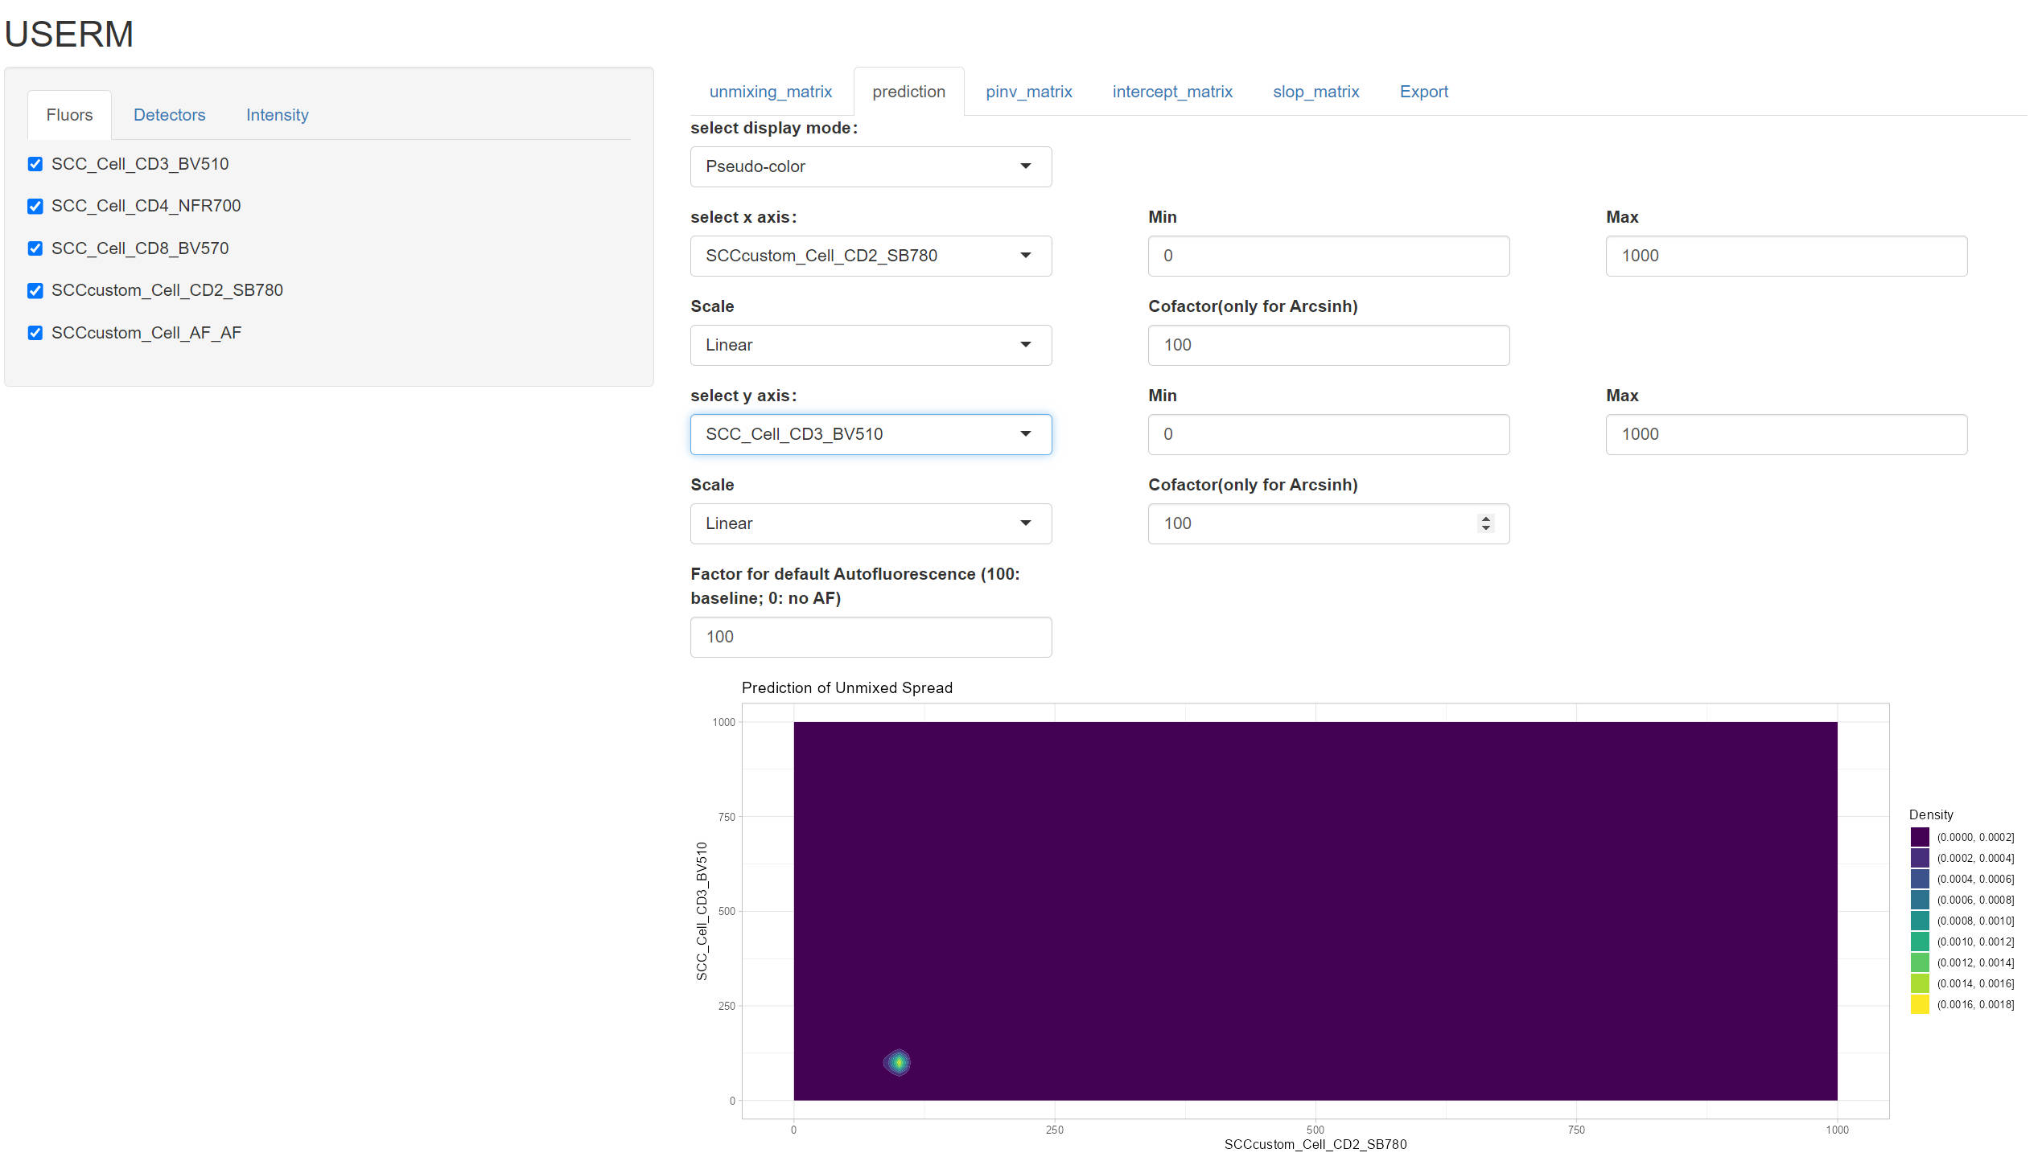The width and height of the screenshot is (2038, 1161).
Task: Click the y axis cofactor stepper arrows
Action: click(1485, 523)
